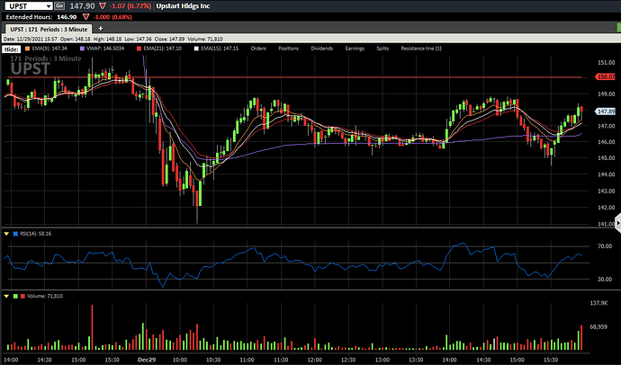Click the 10:00 label on the time axis

pos(180,360)
